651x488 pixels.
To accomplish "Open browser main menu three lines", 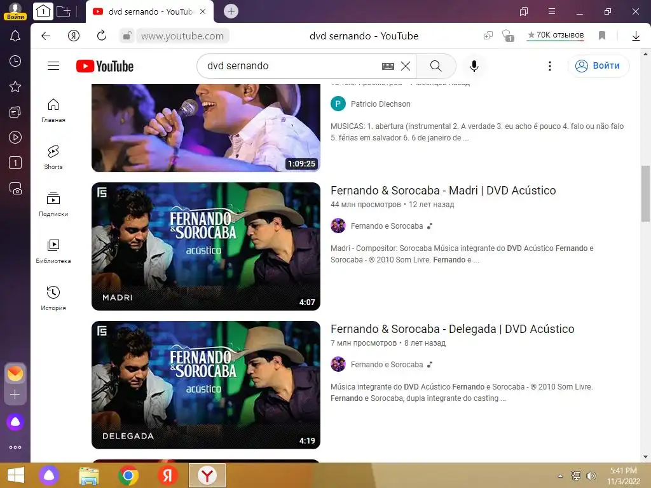I will click(551, 11).
